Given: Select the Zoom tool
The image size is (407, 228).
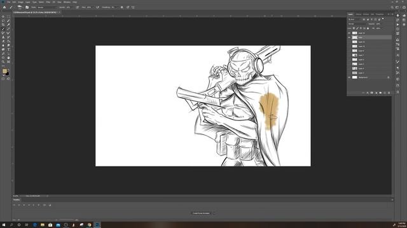Looking at the screenshot, I should point(3,61).
